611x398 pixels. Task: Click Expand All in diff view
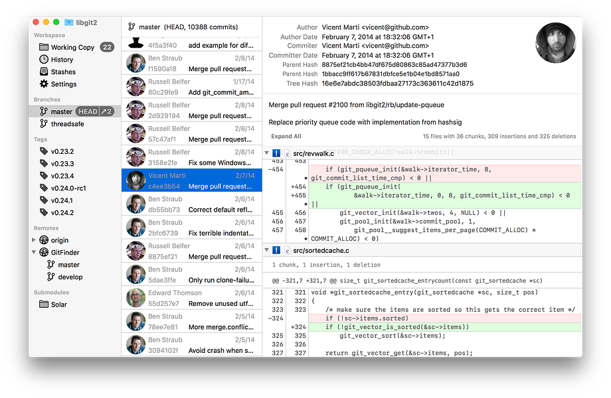pyautogui.click(x=286, y=136)
